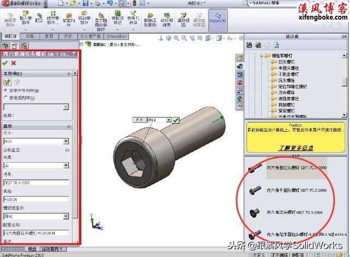Image resolution: width=350 pixels, height=257 pixels.
Task: Open the on-screen 大小 M10 dropdown near bolt
Action: [169, 120]
